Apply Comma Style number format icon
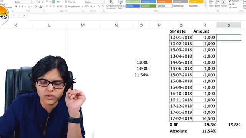 (95, 7)
